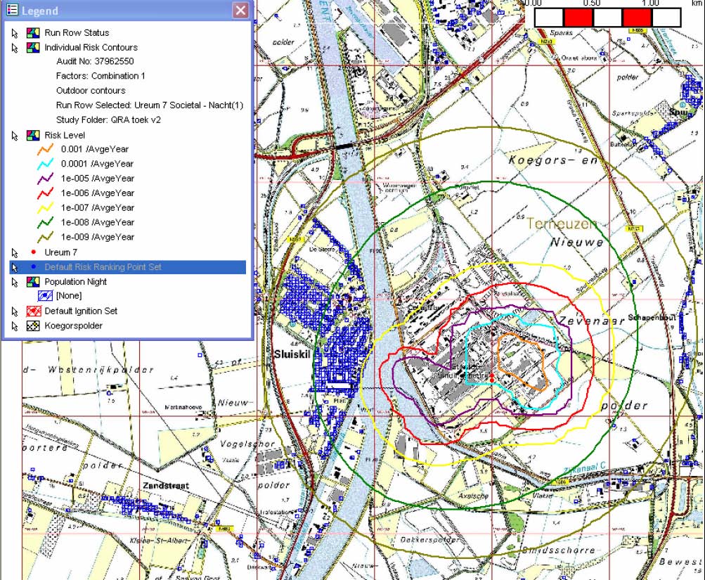Viewport: 705px width, 580px height.
Task: Click the [None] label under Population Night
Action: pos(69,296)
